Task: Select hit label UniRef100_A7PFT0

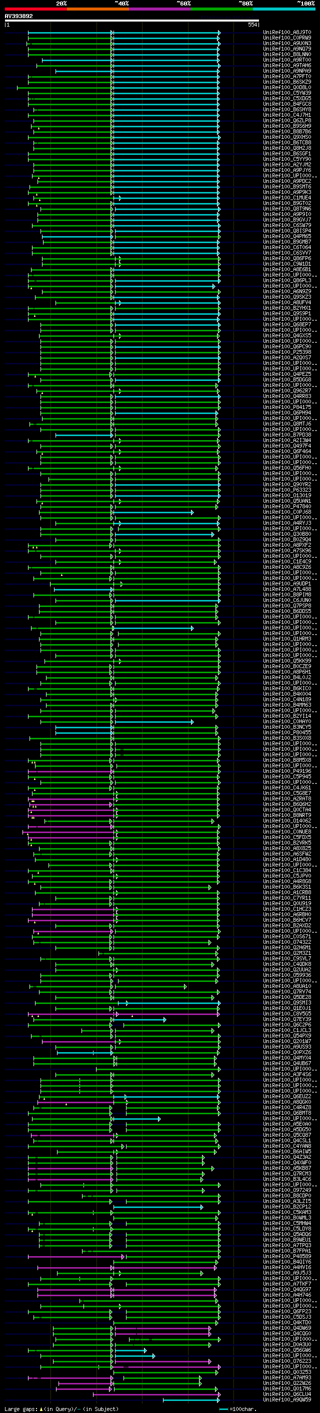Action: coord(287,76)
